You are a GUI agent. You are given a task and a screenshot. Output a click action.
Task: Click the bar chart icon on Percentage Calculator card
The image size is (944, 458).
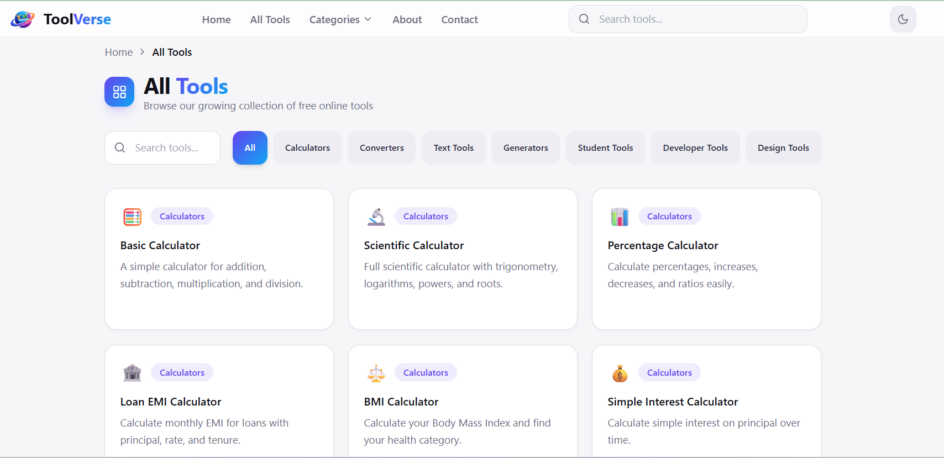620,217
